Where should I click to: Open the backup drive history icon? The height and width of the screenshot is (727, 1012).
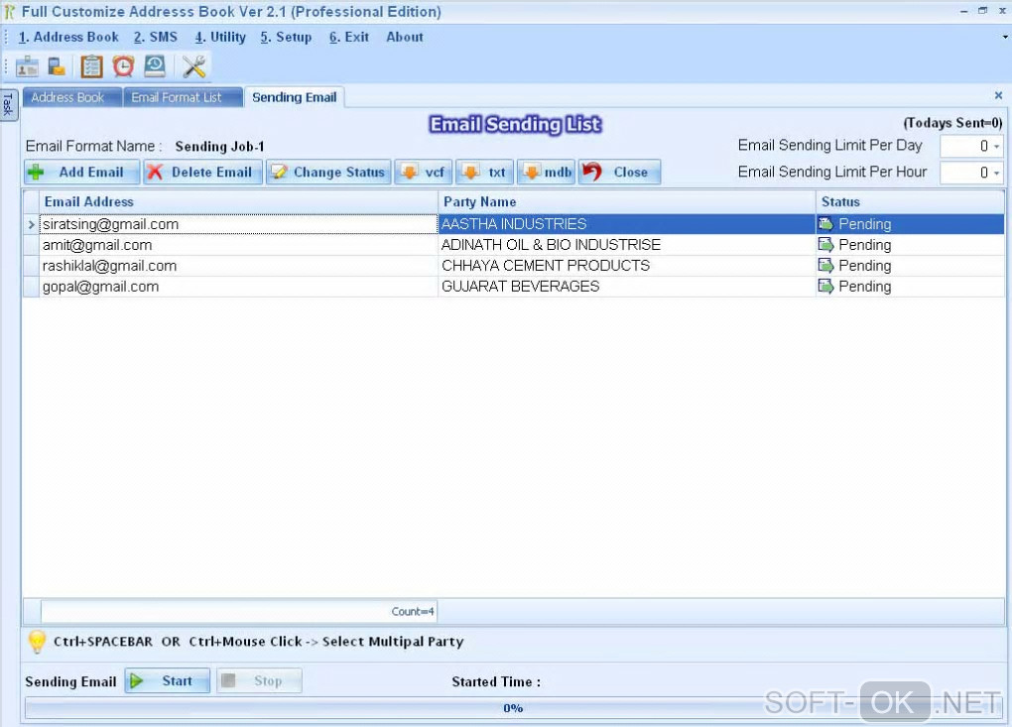(x=155, y=66)
